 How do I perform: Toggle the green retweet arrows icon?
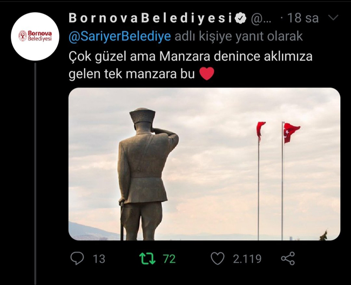[147, 259]
